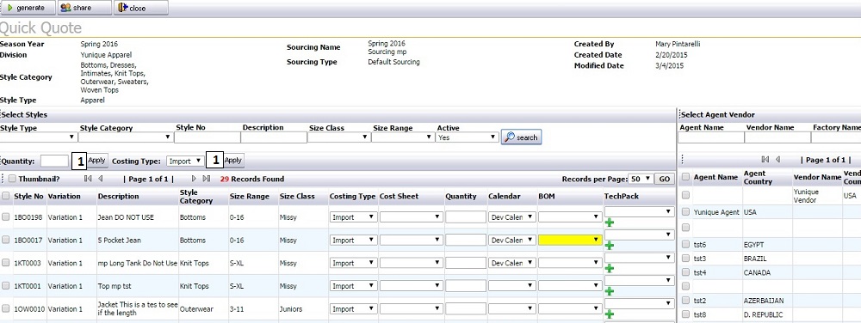Enable the Thumbnail? checkbox
861x323 pixels.
[12, 179]
